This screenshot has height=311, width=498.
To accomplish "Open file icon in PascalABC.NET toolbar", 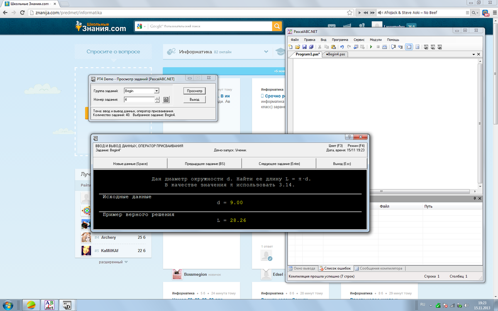I will coord(297,47).
